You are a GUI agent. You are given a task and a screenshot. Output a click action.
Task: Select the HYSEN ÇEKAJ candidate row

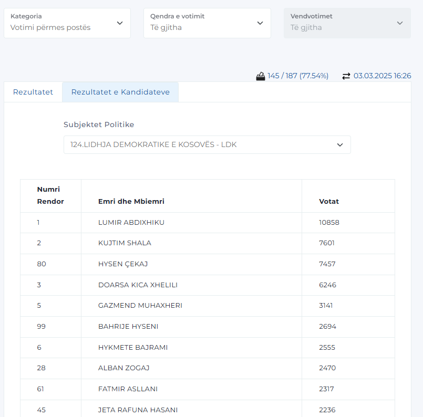pyautogui.click(x=208, y=264)
